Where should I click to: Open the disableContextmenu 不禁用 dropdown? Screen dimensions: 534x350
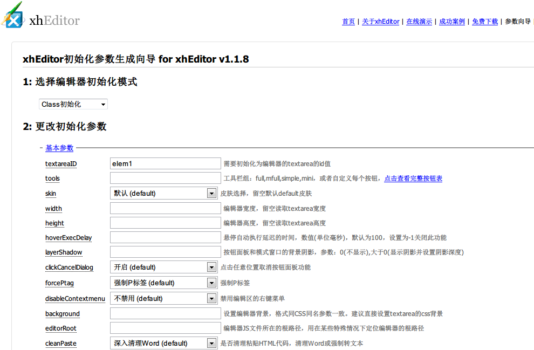[164, 299]
